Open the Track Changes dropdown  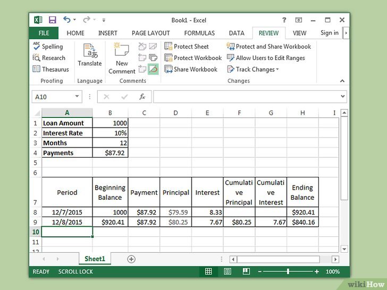click(253, 69)
